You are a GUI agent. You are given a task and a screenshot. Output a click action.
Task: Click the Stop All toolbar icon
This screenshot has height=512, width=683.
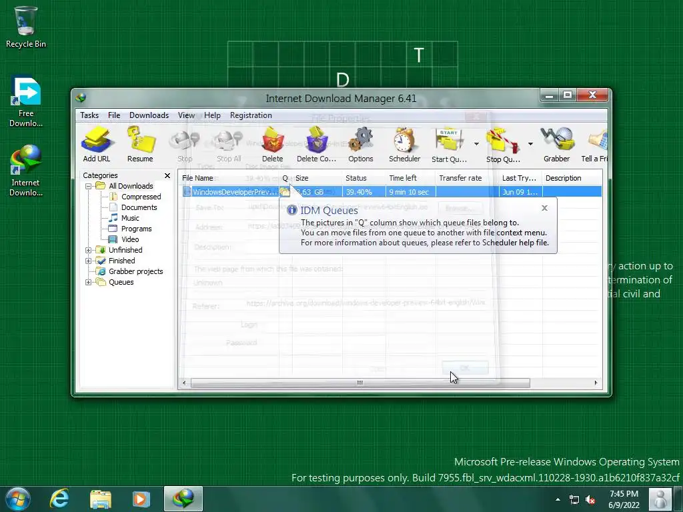point(229,146)
